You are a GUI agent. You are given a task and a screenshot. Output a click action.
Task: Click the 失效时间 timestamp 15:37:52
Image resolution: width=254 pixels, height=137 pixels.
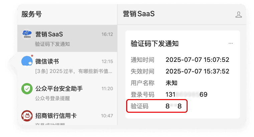click(197, 71)
